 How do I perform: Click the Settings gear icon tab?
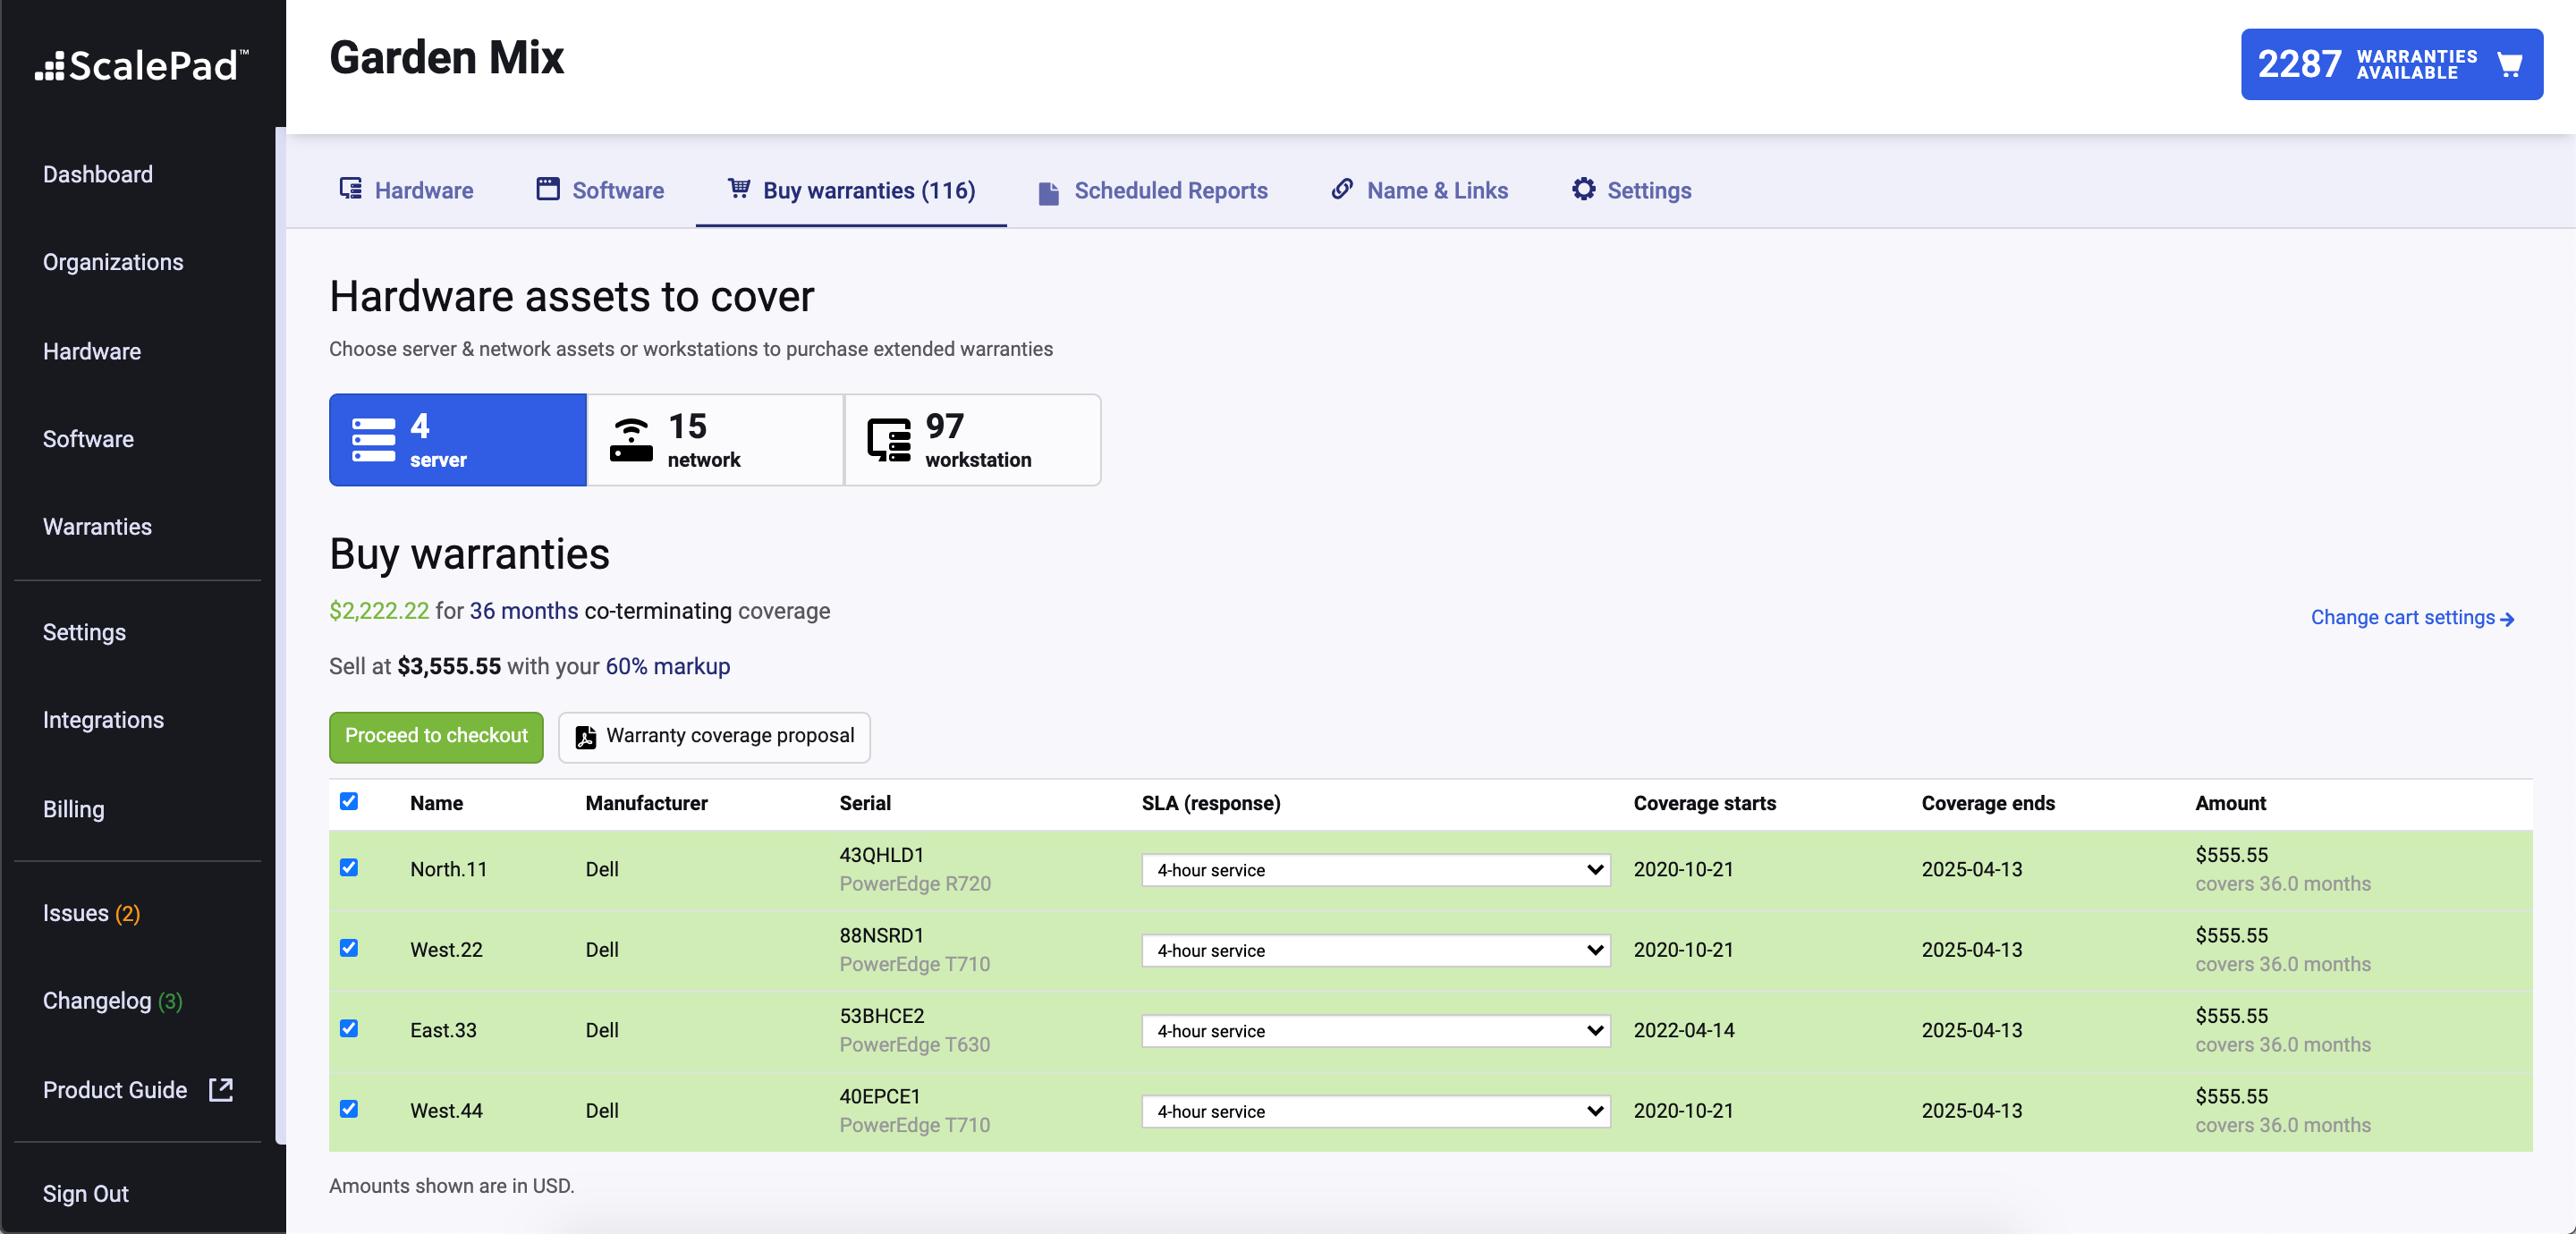click(1583, 189)
